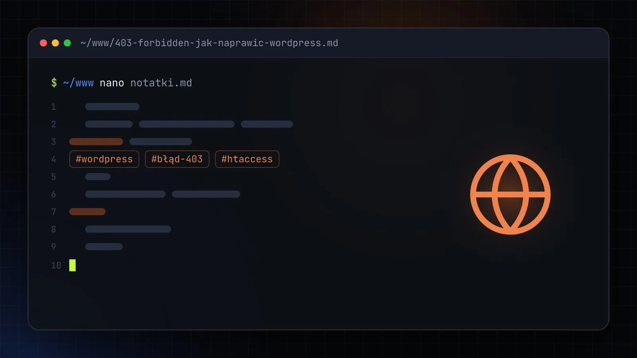Click the orange globe icon
Image resolution: width=637 pixels, height=358 pixels.
510,195
